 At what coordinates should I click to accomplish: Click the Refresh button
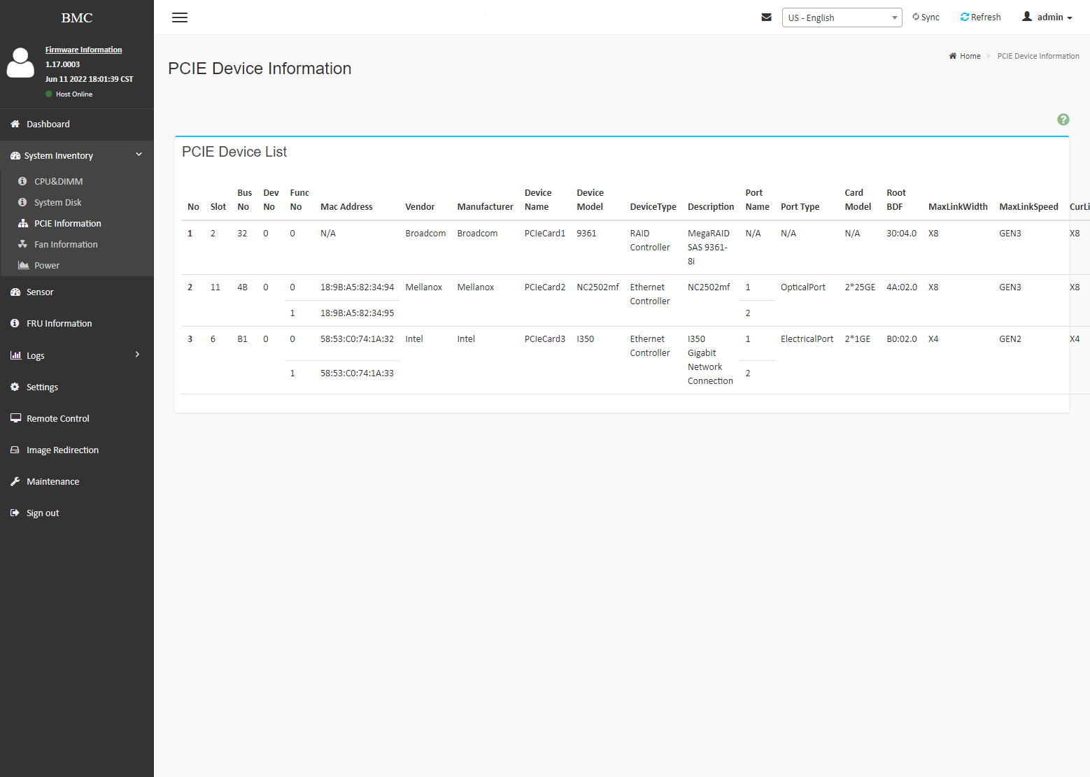(x=980, y=17)
